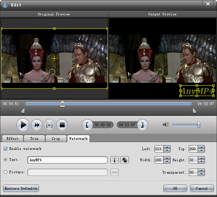Click the Top value field showing 200

(193, 149)
